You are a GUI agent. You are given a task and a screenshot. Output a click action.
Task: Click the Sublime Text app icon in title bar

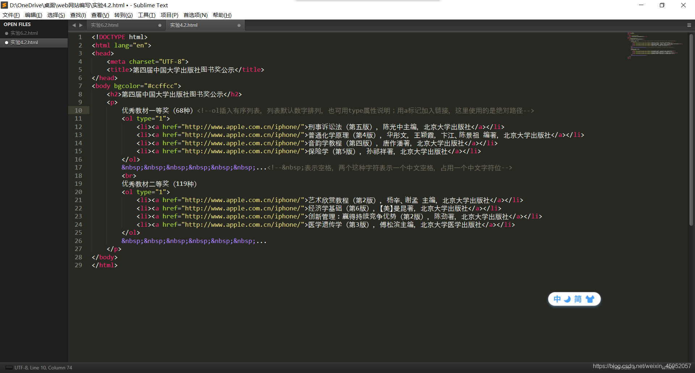click(4, 5)
